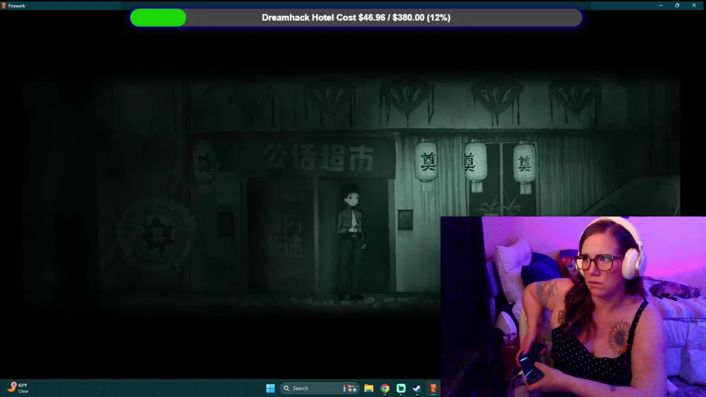Click the Firework title bar app icon

(4, 6)
